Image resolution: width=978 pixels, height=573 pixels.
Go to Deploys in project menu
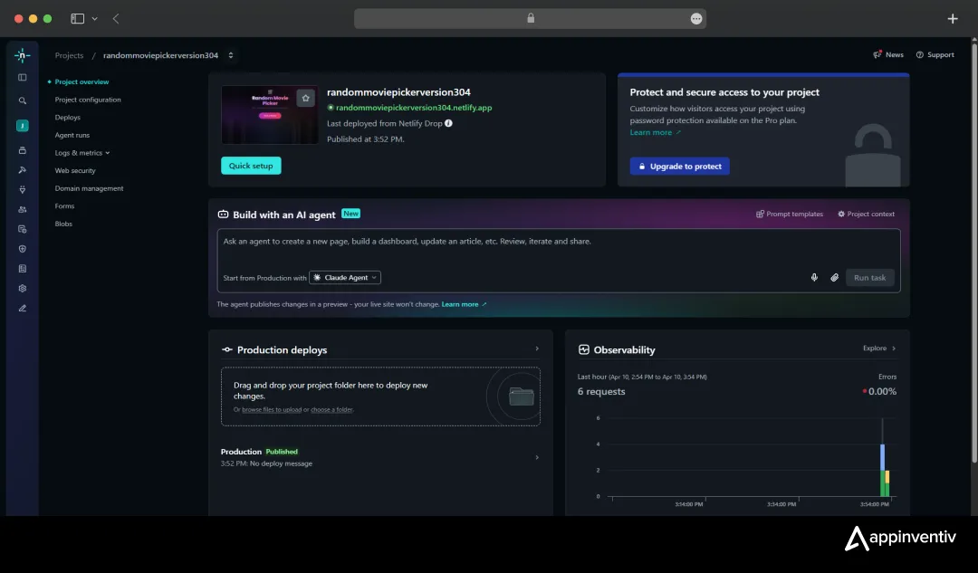pos(68,118)
